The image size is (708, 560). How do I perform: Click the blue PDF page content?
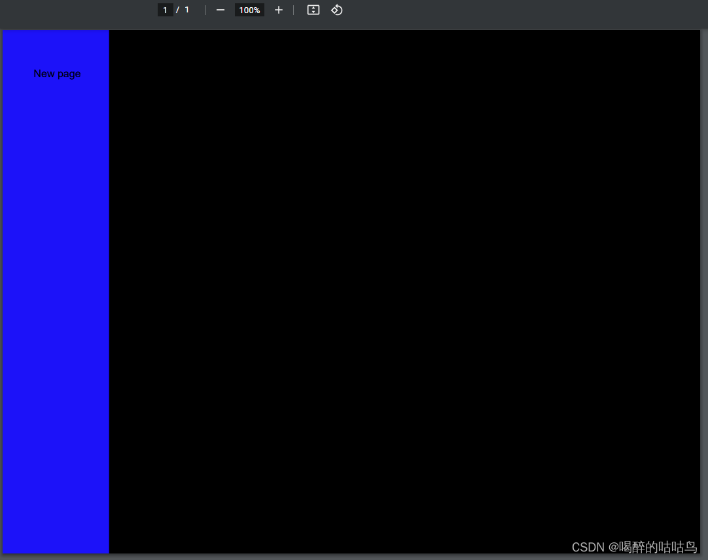[x=56, y=294]
